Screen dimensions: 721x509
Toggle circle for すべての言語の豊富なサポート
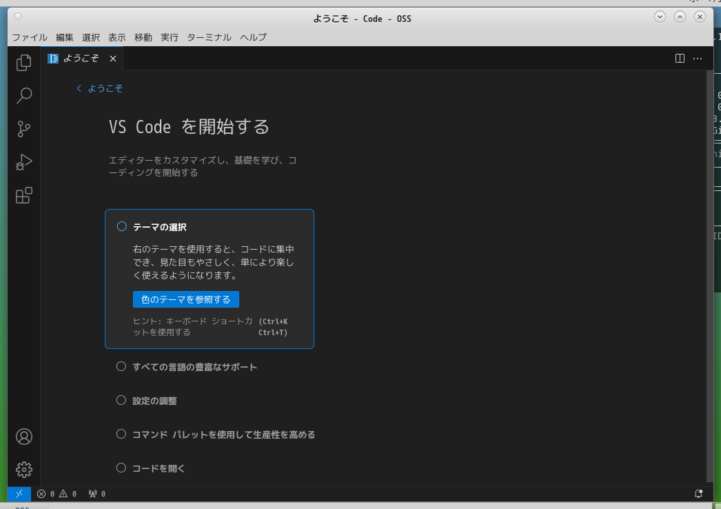(x=121, y=366)
